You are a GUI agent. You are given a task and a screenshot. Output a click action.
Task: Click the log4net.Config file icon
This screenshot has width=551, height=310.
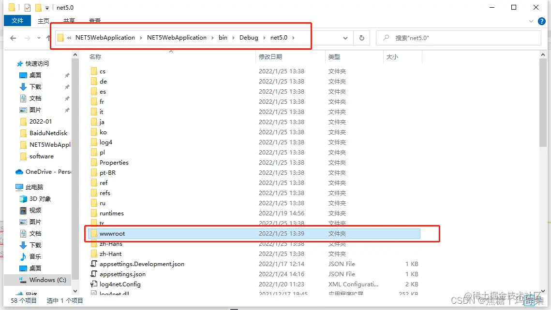point(94,284)
